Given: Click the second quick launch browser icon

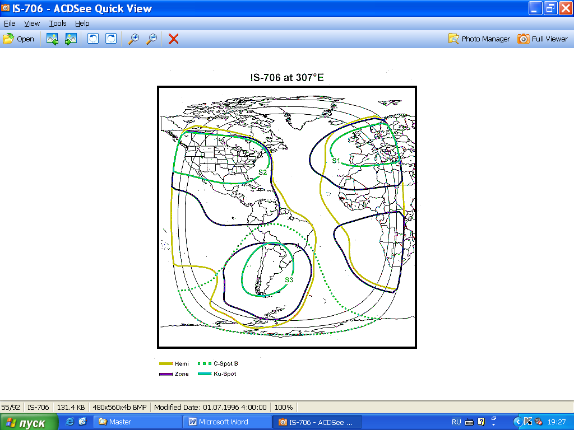Looking at the screenshot, I should [83, 422].
